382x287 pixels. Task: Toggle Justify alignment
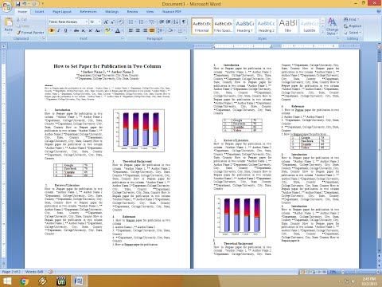point(152,30)
